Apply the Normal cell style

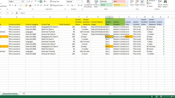[106, 1]
